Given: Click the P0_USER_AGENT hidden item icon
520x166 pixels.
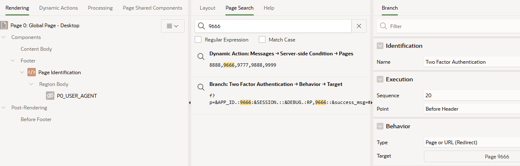Looking at the screenshot, I should point(50,96).
